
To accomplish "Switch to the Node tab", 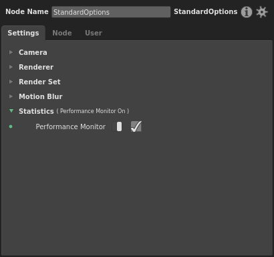I will (62, 33).
